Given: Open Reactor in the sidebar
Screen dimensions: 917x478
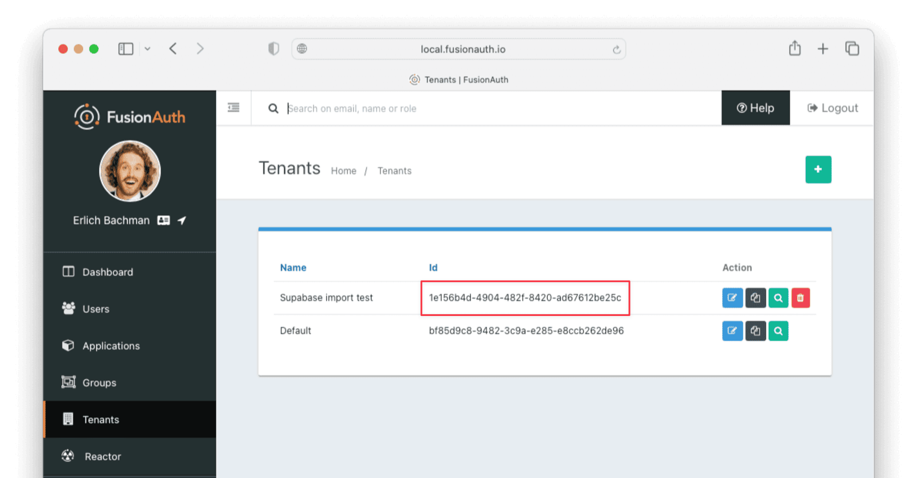Looking at the screenshot, I should coord(130,456).
